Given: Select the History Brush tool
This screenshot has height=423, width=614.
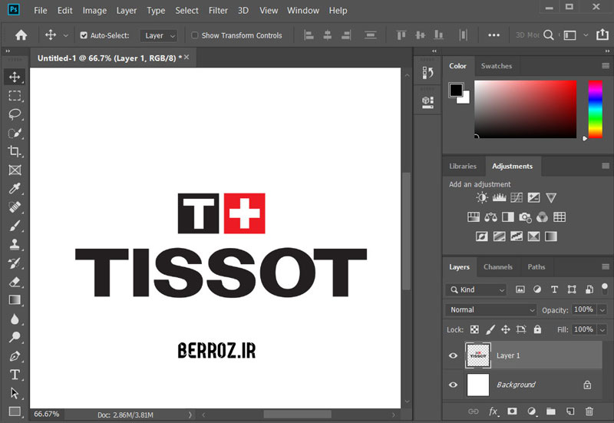Looking at the screenshot, I should click(x=15, y=263).
